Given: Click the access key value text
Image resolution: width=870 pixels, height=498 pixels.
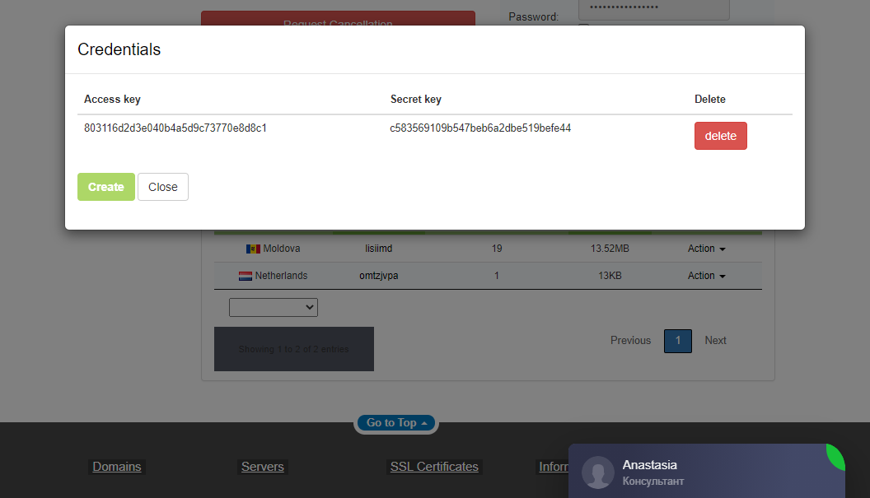Looking at the screenshot, I should click(x=175, y=128).
